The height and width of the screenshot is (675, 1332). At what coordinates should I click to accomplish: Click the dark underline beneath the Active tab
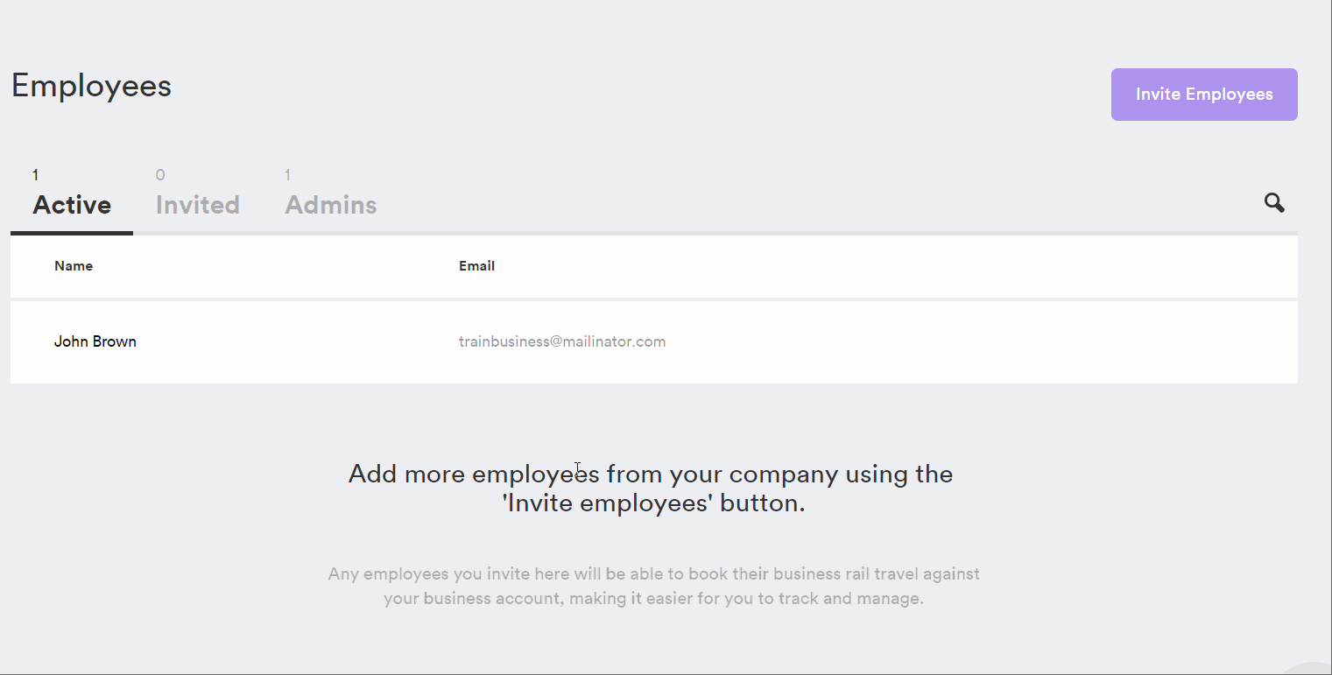(72, 233)
